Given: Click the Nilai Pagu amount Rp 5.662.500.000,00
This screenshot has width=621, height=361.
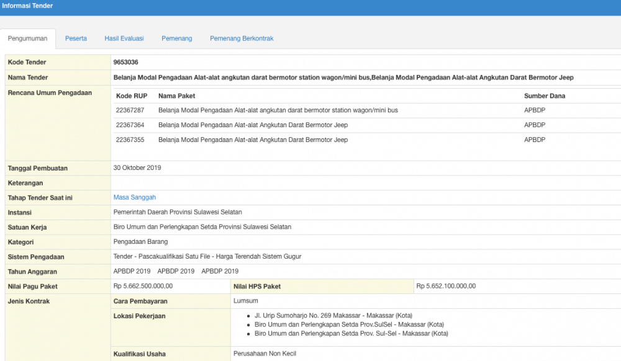Looking at the screenshot, I should [x=143, y=287].
